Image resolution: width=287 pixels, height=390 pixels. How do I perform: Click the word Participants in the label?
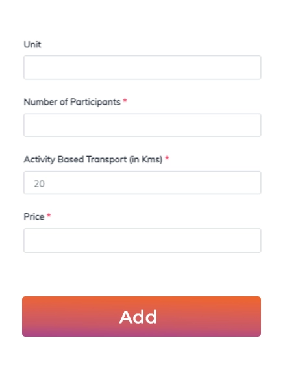pos(95,102)
